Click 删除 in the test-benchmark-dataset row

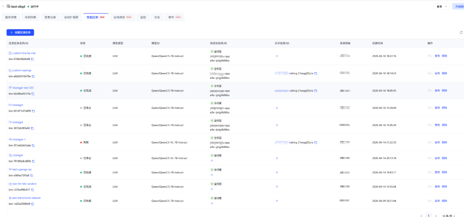tap(444, 201)
